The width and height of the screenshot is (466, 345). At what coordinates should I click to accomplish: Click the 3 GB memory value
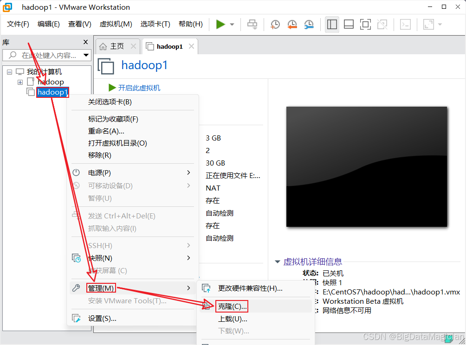tap(213, 138)
